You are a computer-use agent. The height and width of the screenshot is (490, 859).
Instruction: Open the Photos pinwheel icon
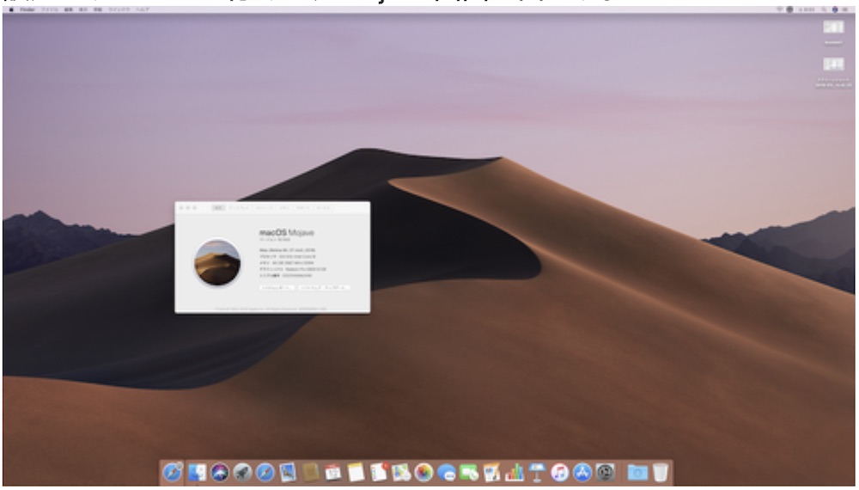(x=423, y=473)
